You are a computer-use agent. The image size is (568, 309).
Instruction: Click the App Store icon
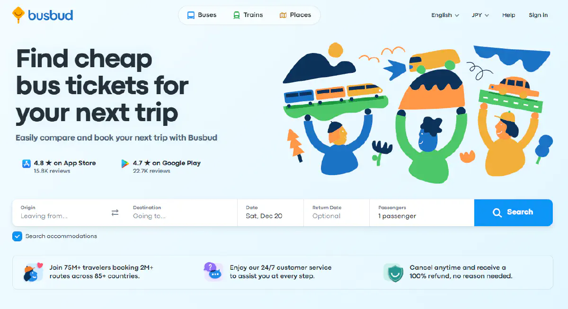27,164
